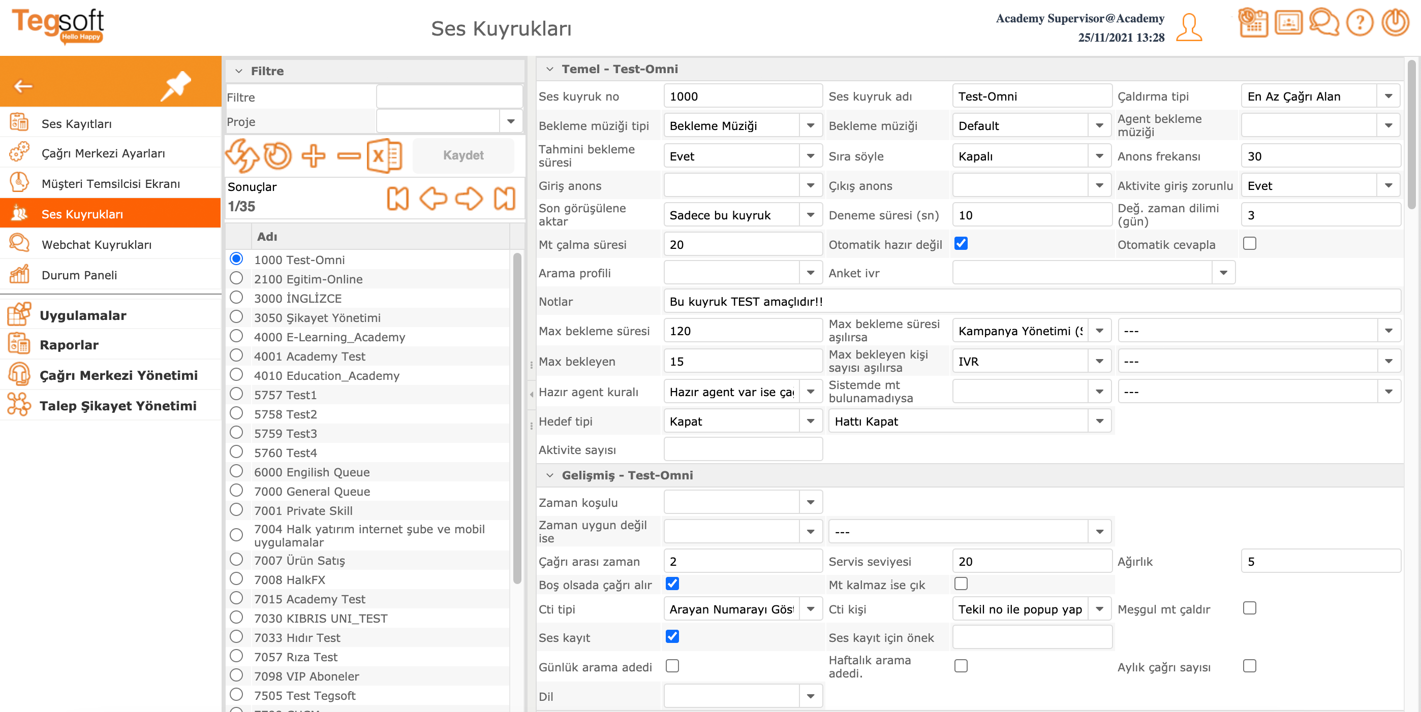
Task: Open the chat icon in the header
Action: (x=1324, y=23)
